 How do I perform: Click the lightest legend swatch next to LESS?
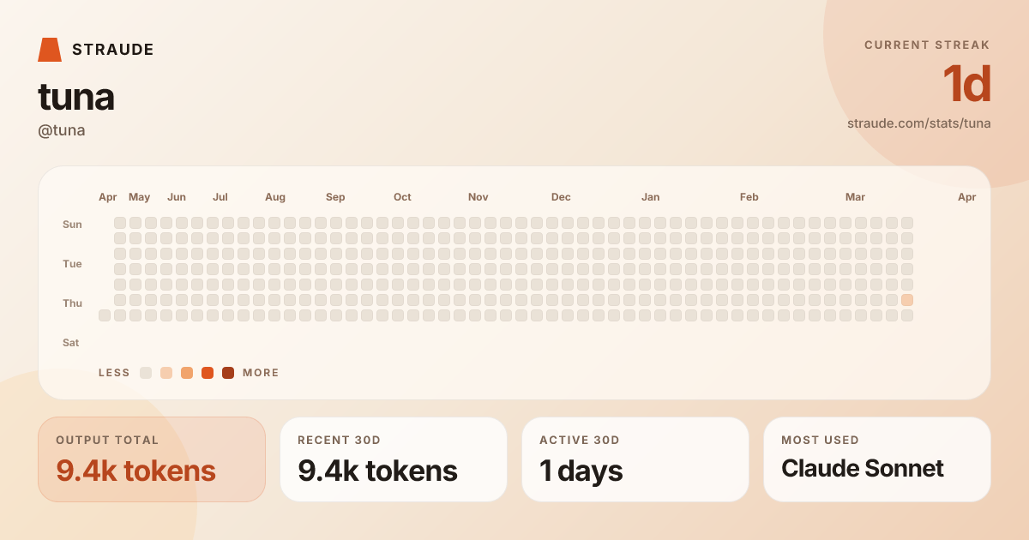coord(146,373)
